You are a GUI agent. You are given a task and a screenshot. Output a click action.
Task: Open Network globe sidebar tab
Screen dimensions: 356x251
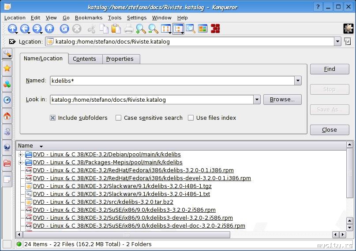tap(7, 148)
